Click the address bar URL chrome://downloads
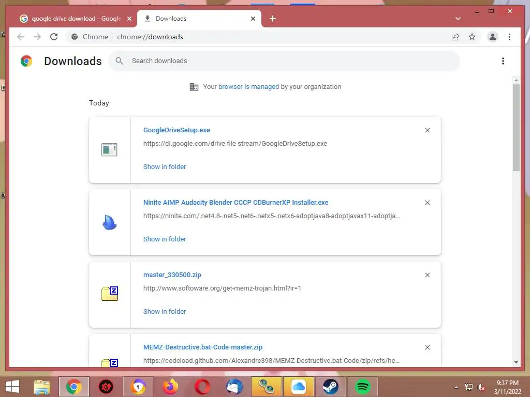 tap(150, 37)
